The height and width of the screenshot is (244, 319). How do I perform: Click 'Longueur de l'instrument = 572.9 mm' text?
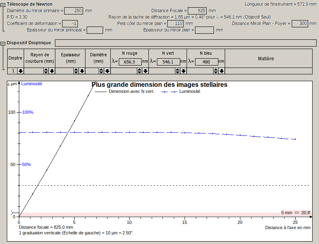[280, 4]
